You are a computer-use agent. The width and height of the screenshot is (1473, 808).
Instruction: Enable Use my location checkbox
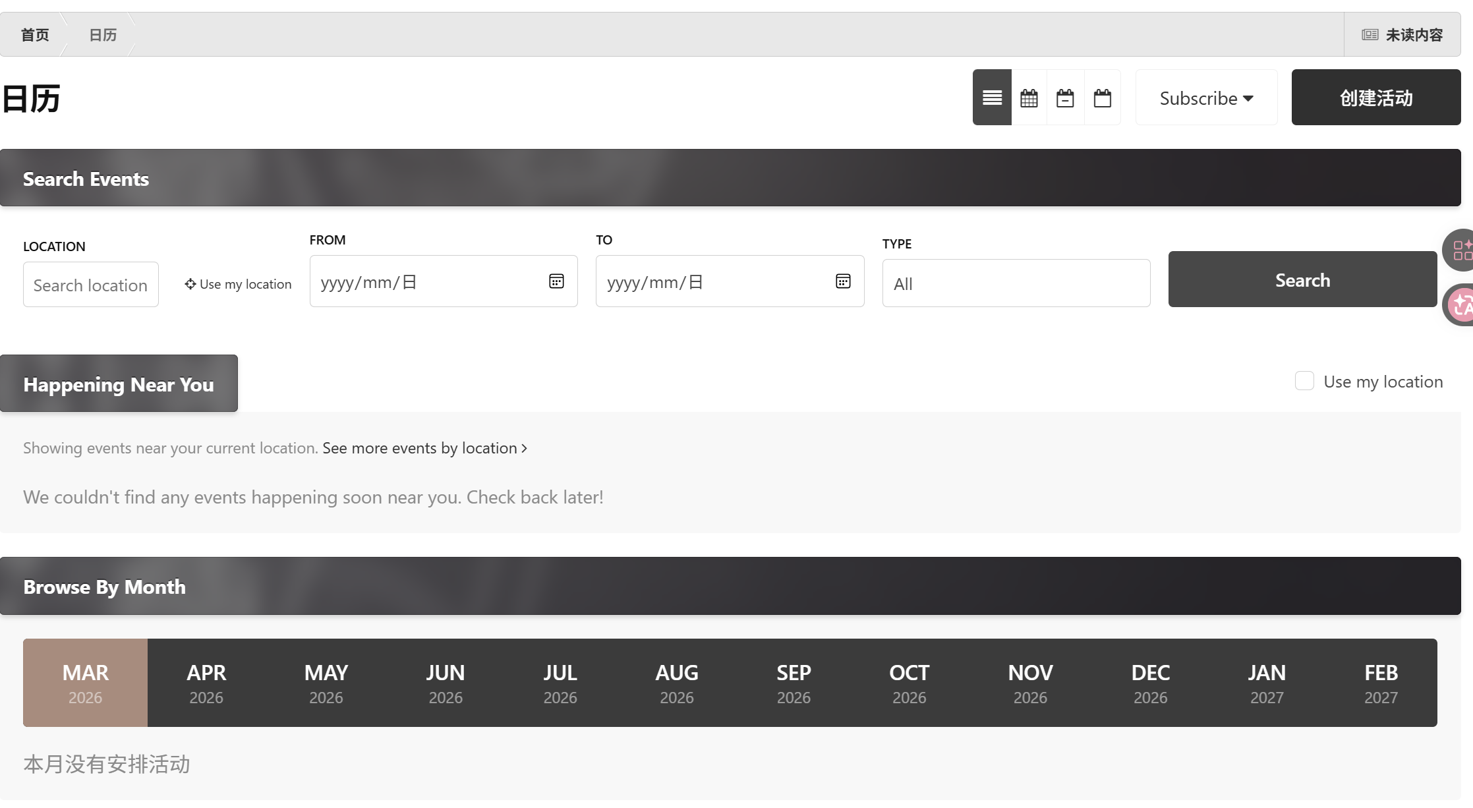(1304, 381)
